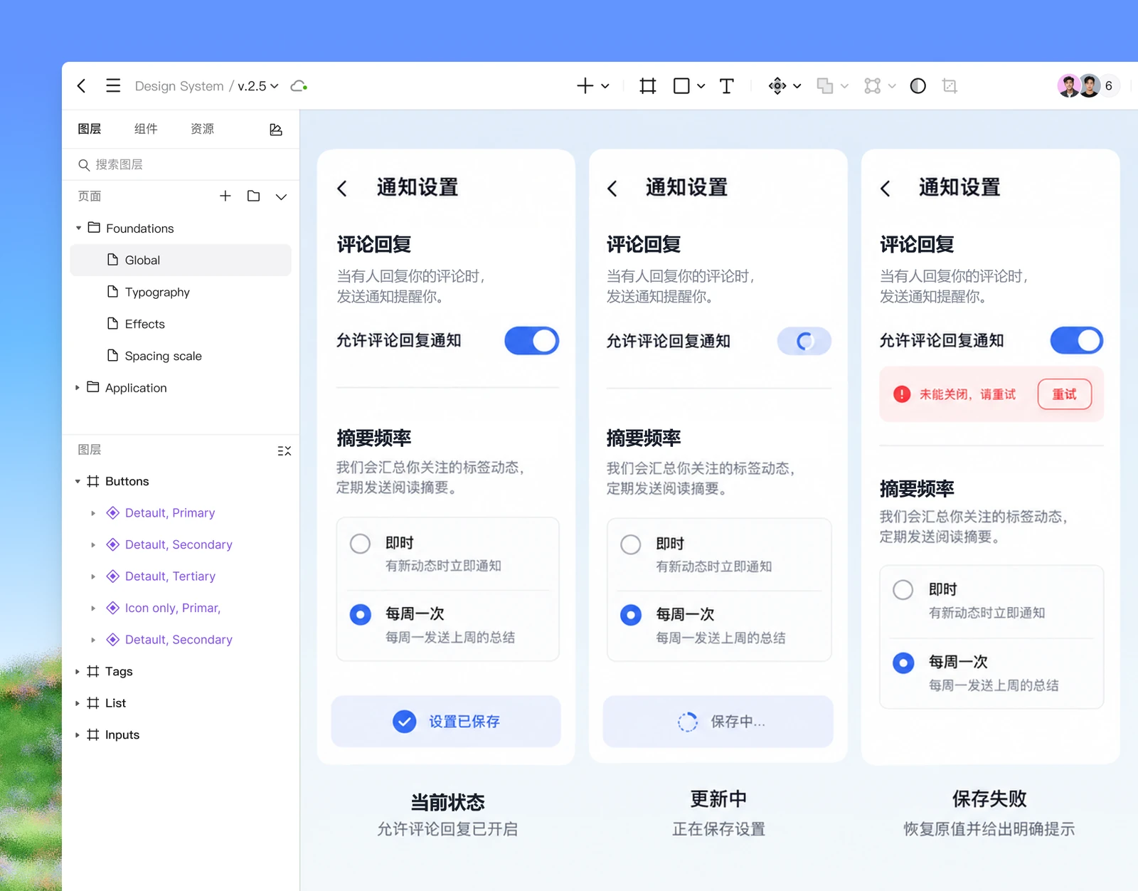This screenshot has height=891, width=1138.
Task: Expand the Tags frame
Action: click(78, 672)
